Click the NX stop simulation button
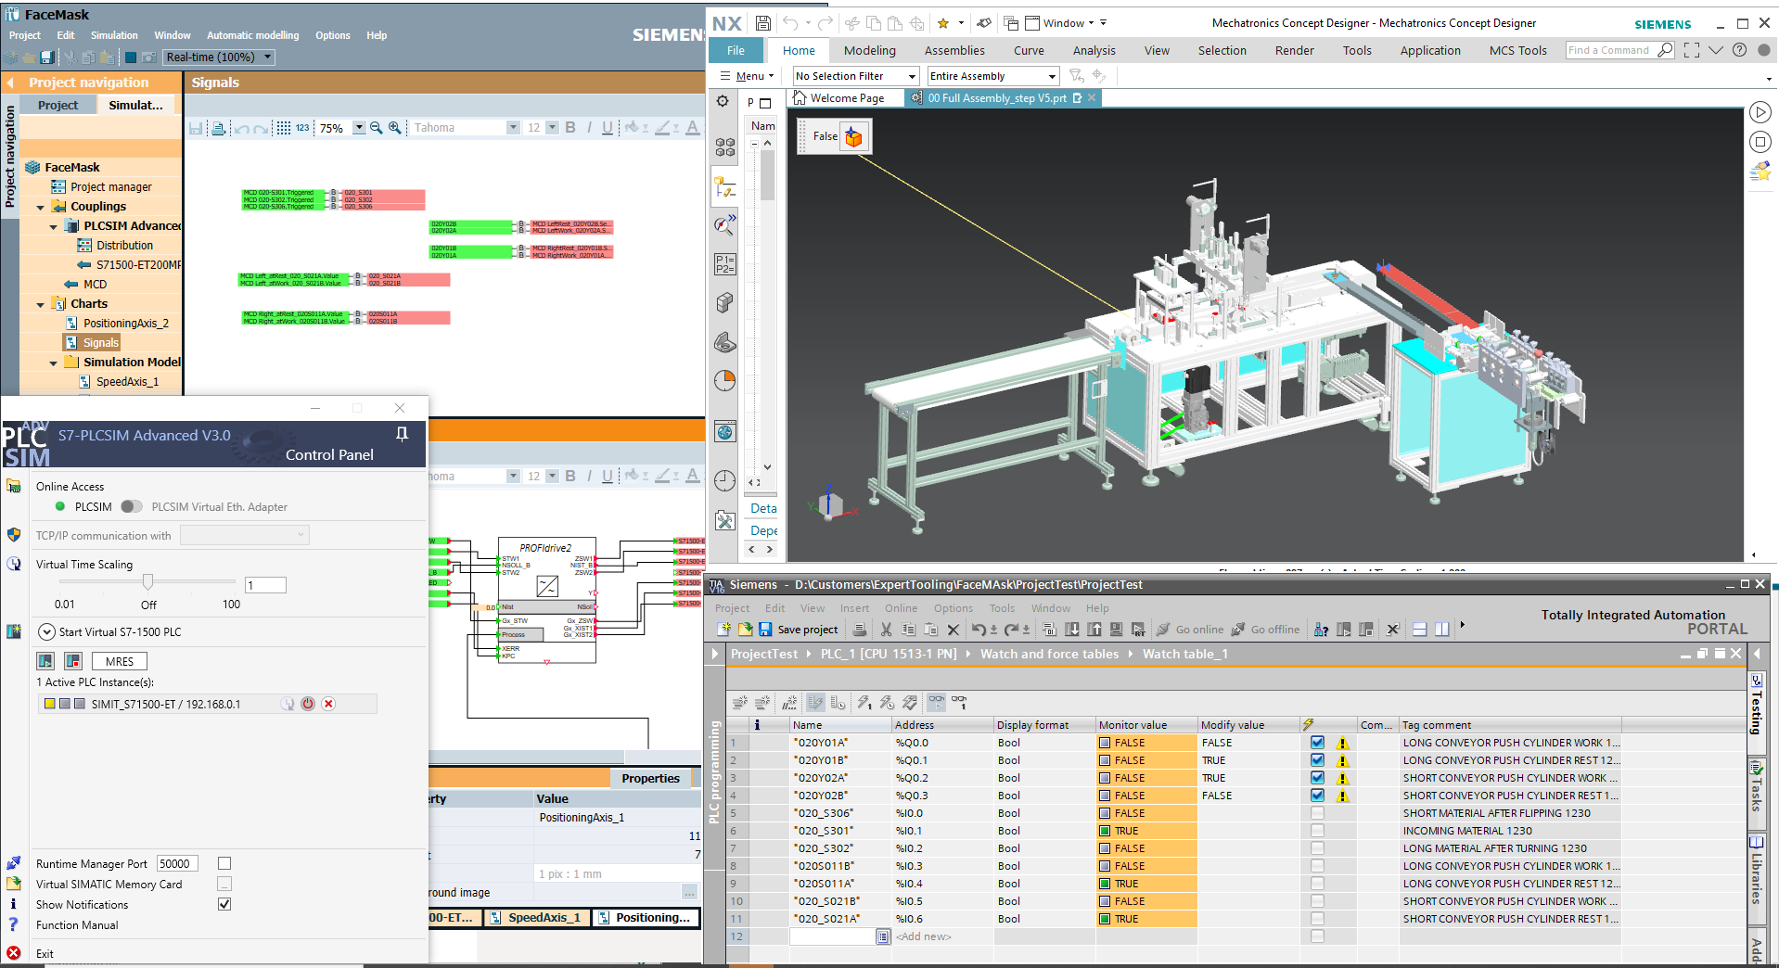The height and width of the screenshot is (968, 1779). point(1760,142)
